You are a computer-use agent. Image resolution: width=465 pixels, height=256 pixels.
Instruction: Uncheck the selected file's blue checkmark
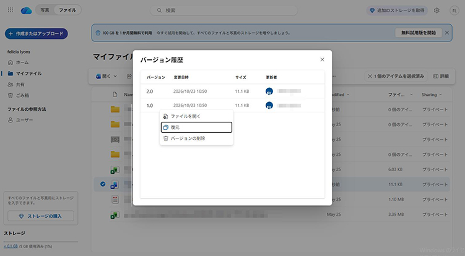pyautogui.click(x=103, y=184)
